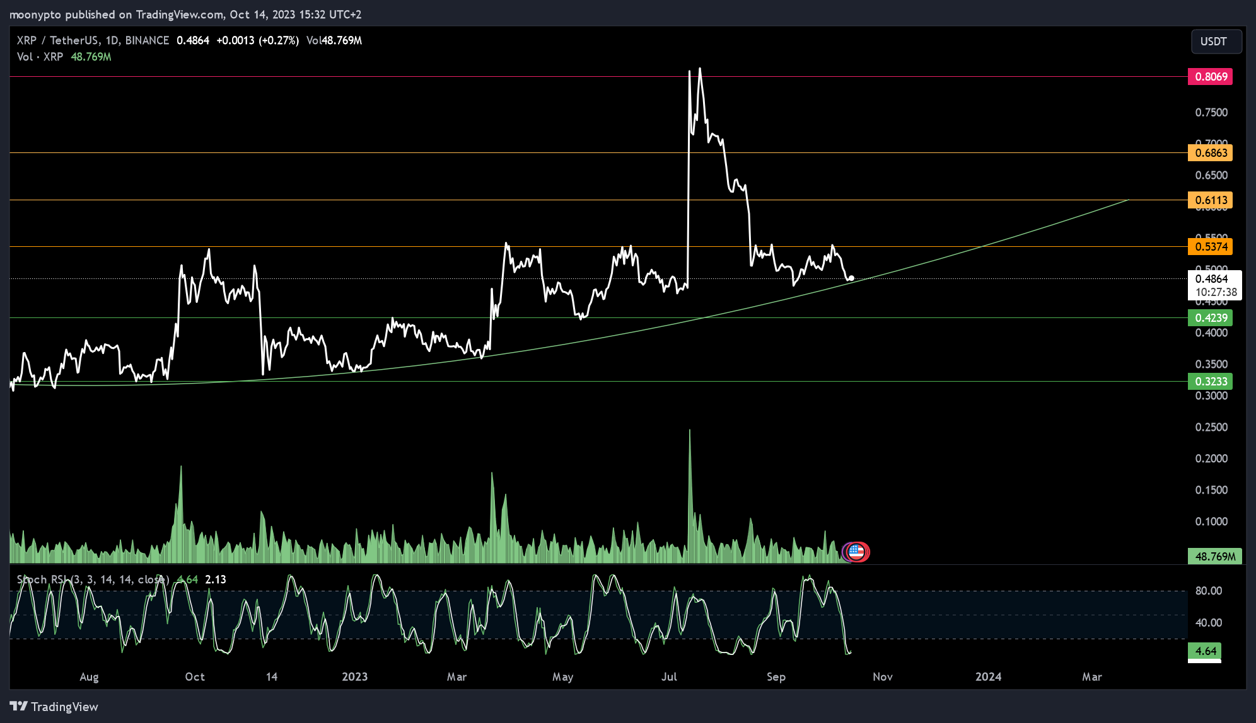Click the 0.6113 price level label

[1210, 200]
